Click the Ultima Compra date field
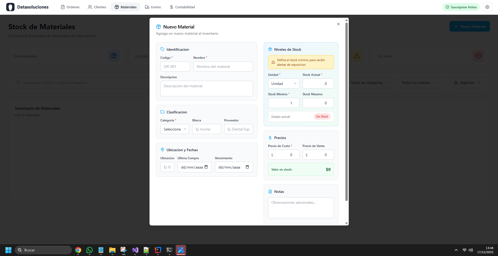The height and width of the screenshot is (256, 498). (195, 167)
